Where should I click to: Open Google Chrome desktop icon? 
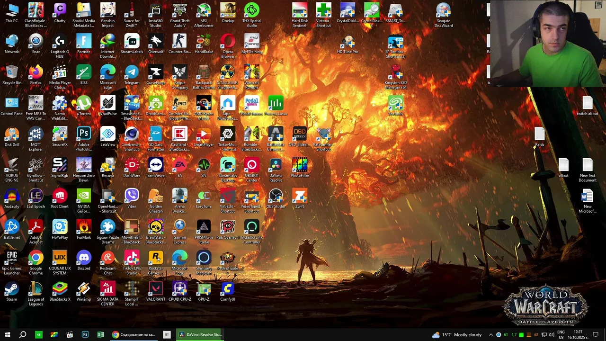tap(36, 262)
